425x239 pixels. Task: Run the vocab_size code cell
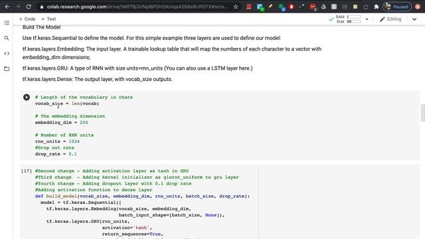point(27,97)
